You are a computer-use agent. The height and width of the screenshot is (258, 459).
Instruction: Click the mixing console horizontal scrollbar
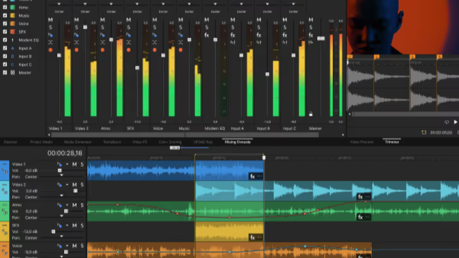(x=185, y=135)
